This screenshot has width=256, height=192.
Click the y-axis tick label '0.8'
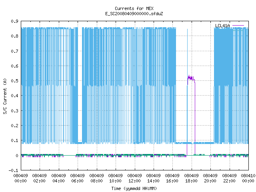(x=14, y=36)
